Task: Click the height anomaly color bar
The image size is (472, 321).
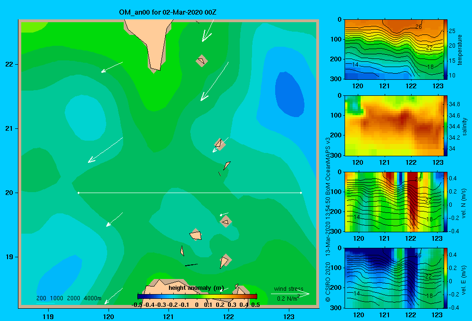Action: click(x=197, y=296)
